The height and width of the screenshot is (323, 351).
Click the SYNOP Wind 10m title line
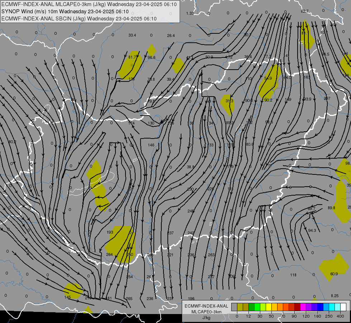[65, 11]
